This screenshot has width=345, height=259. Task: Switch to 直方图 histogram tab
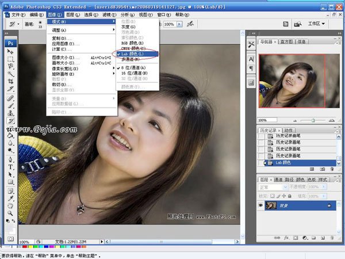286,41
